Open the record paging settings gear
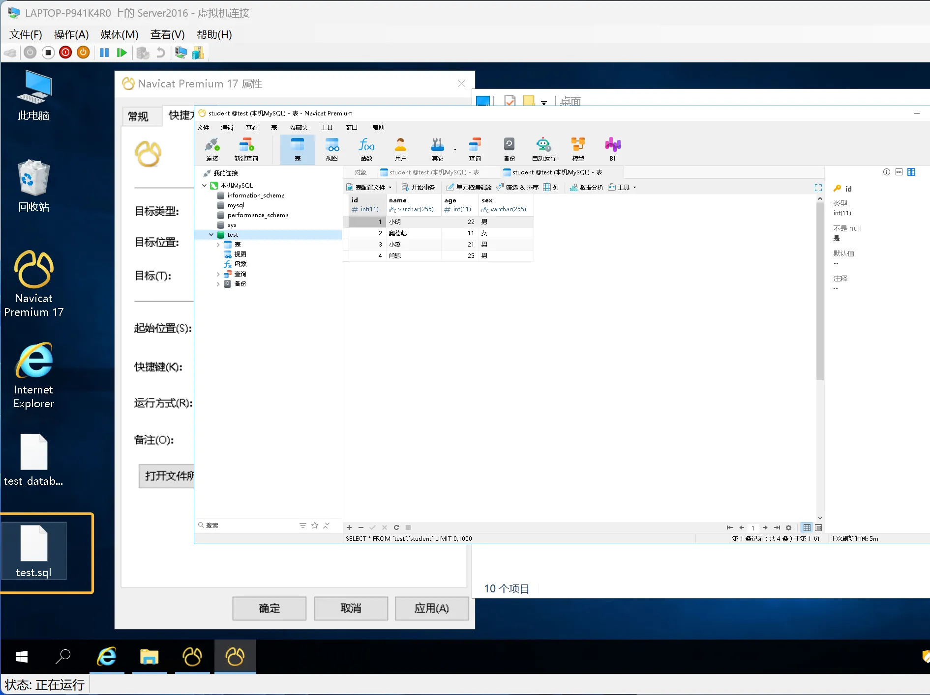Viewport: 930px width, 695px height. tap(789, 528)
